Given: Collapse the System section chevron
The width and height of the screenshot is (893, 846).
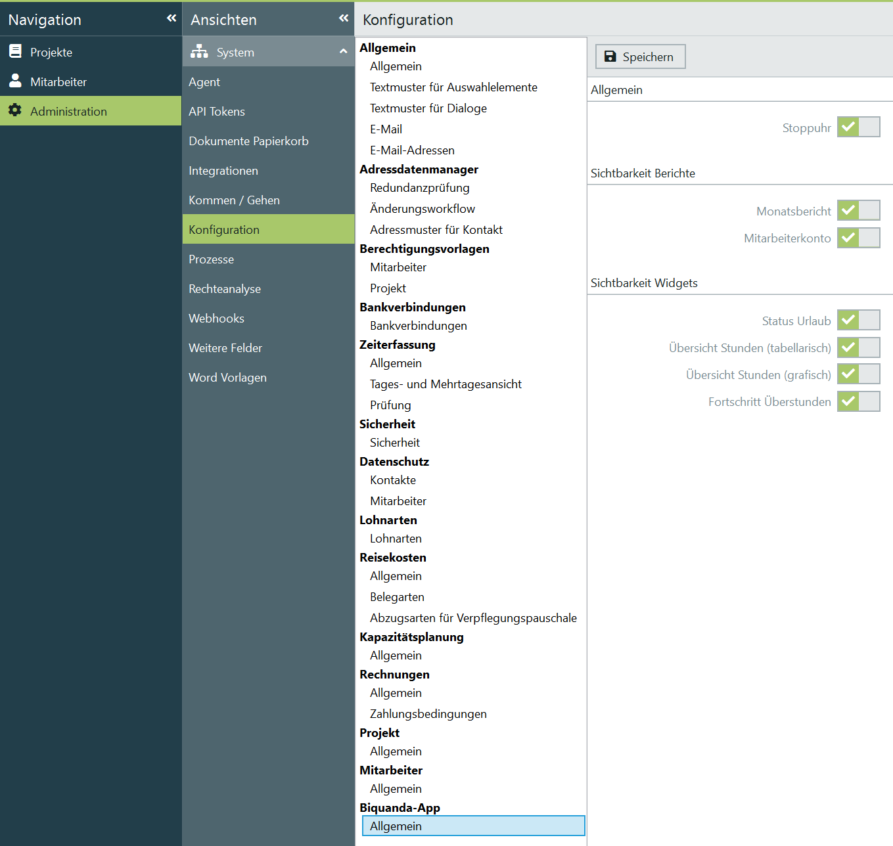Looking at the screenshot, I should click(343, 51).
